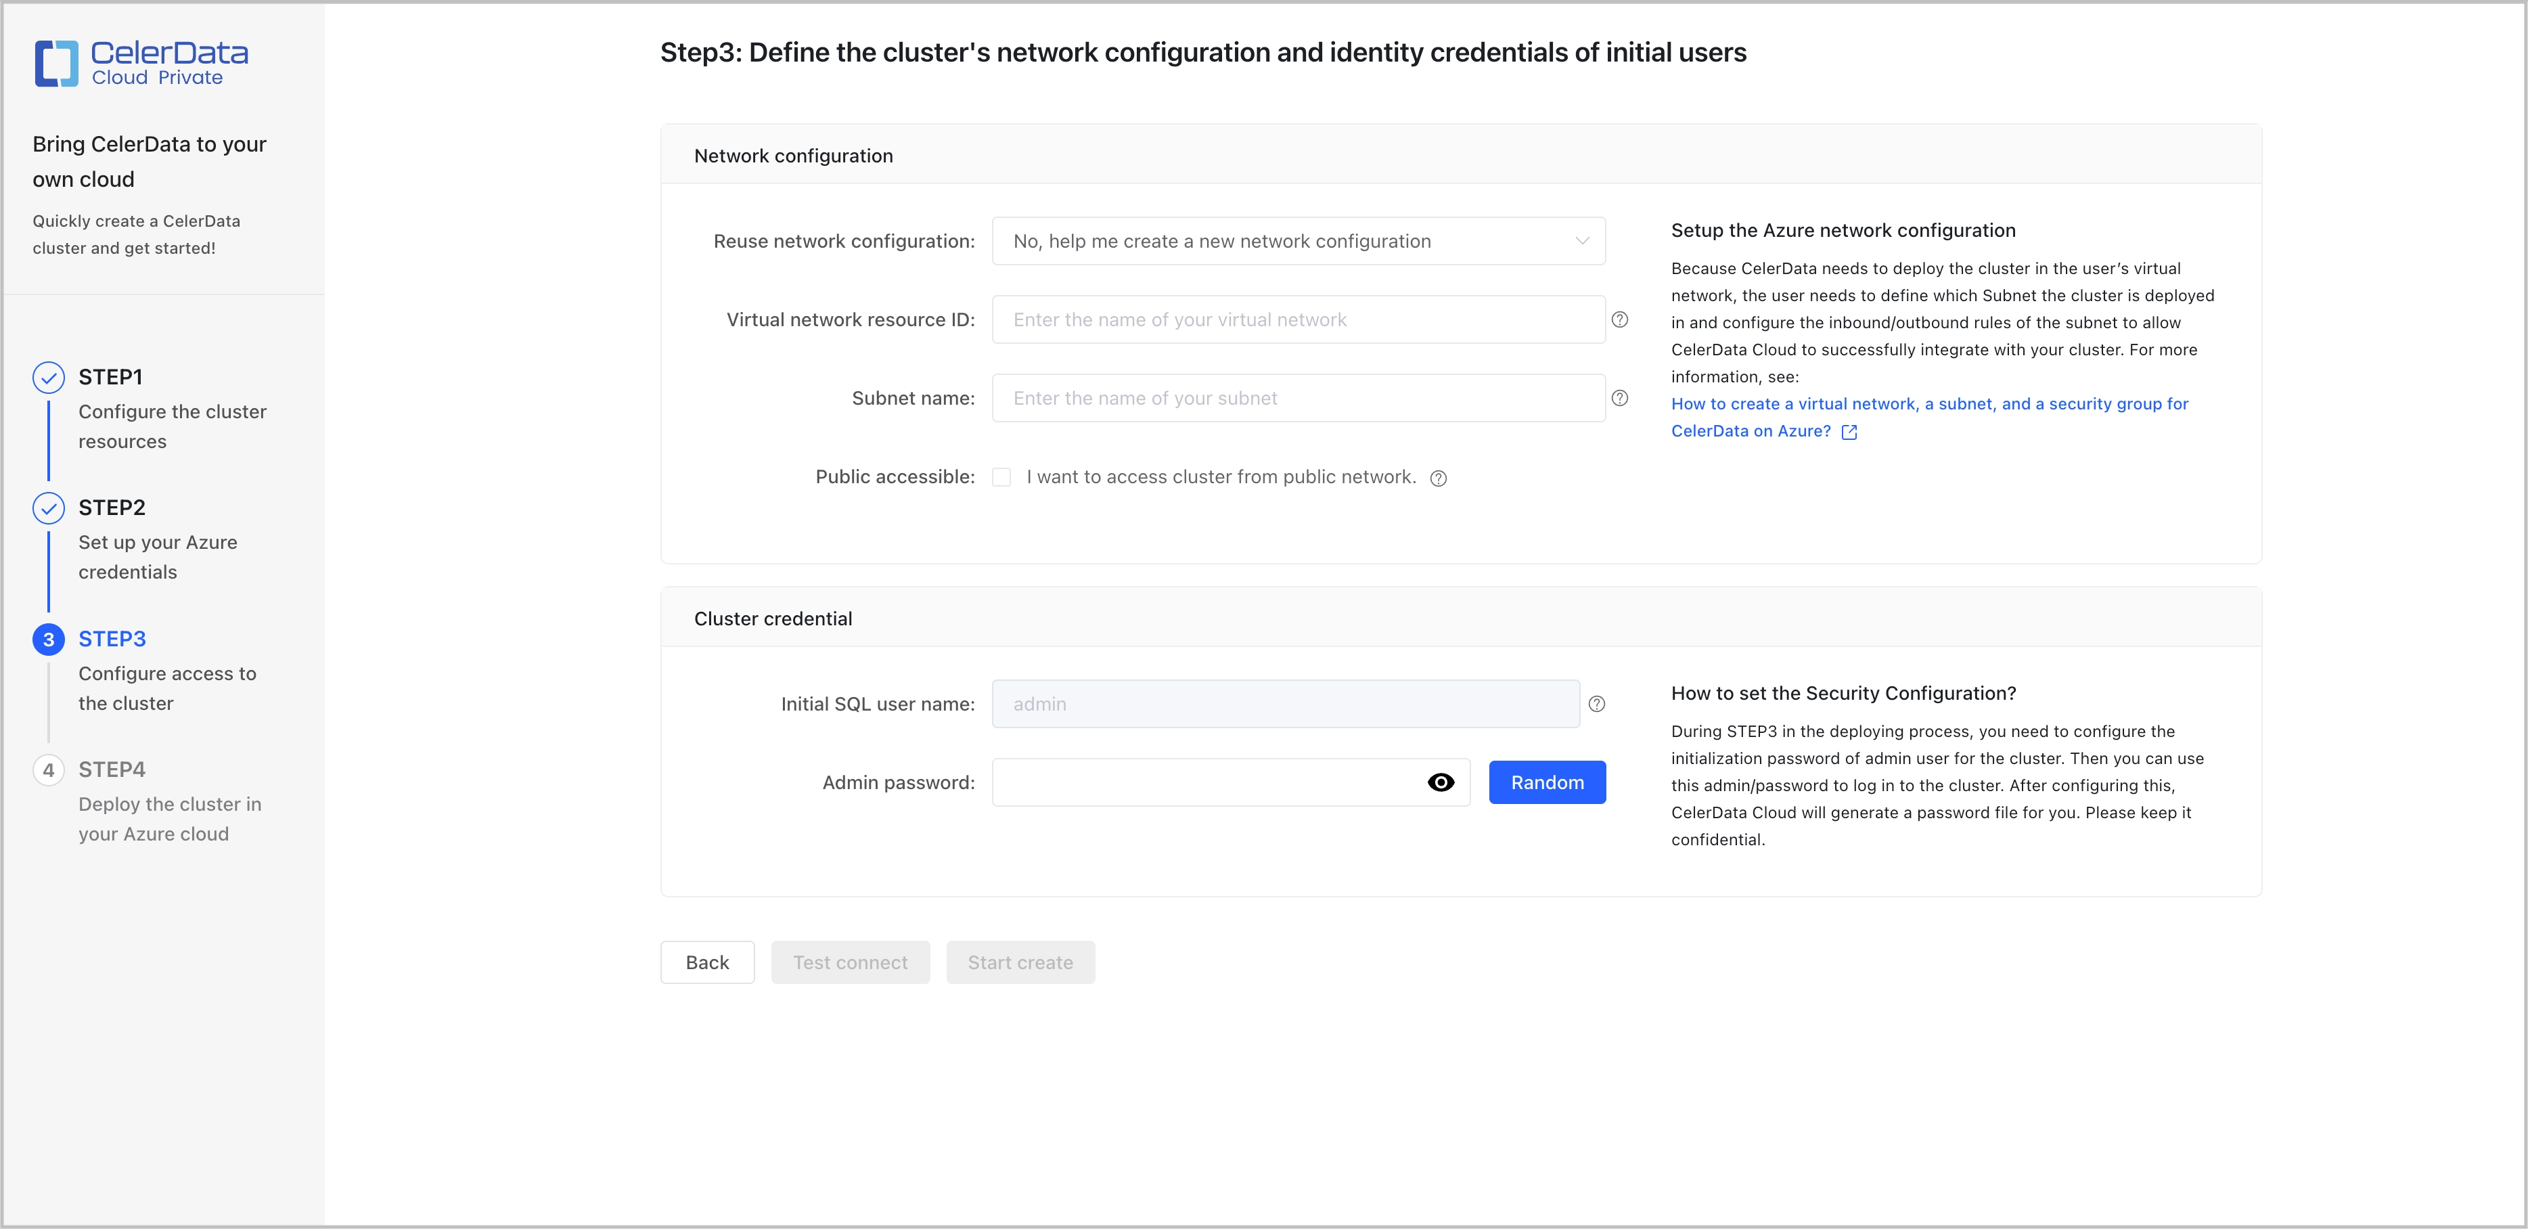The height and width of the screenshot is (1229, 2528).
Task: Open the Reuse network configuration dropdown
Action: (x=1297, y=240)
